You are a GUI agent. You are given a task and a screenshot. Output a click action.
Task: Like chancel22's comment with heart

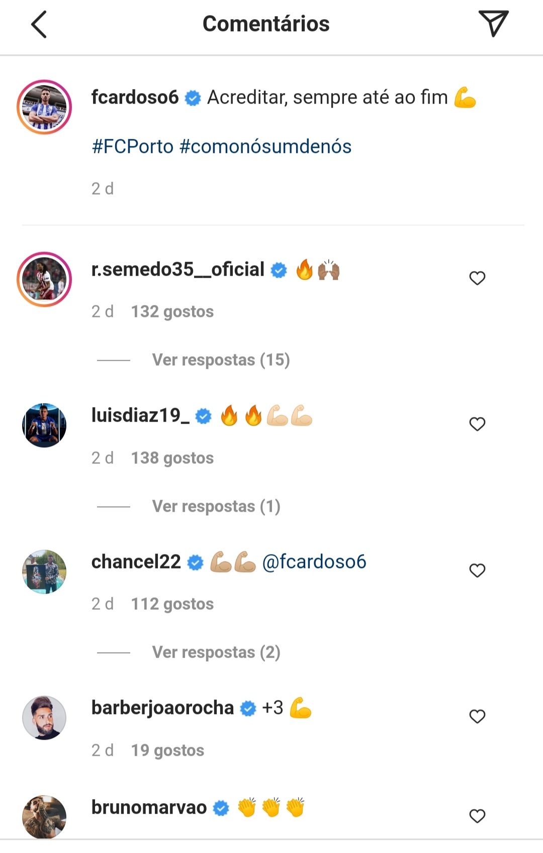coord(477,570)
